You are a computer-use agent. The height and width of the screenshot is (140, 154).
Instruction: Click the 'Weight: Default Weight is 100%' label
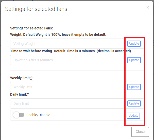click(x=58, y=34)
